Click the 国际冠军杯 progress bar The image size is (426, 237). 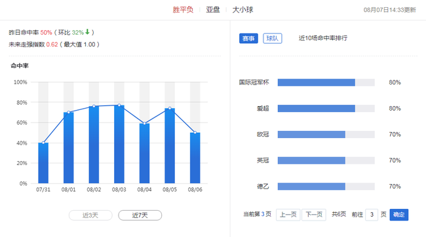(x=326, y=82)
